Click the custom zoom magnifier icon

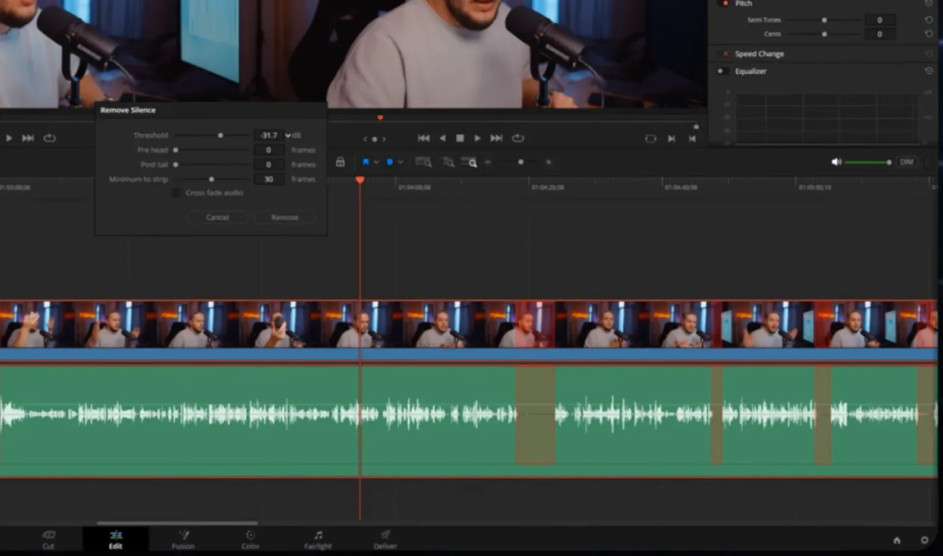[x=469, y=162]
